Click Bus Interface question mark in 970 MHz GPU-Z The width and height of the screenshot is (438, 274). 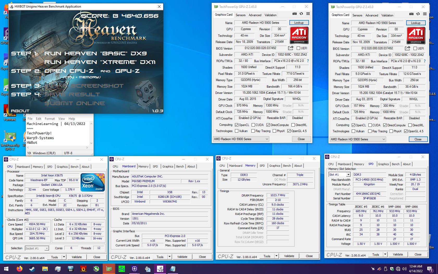tap(308, 61)
